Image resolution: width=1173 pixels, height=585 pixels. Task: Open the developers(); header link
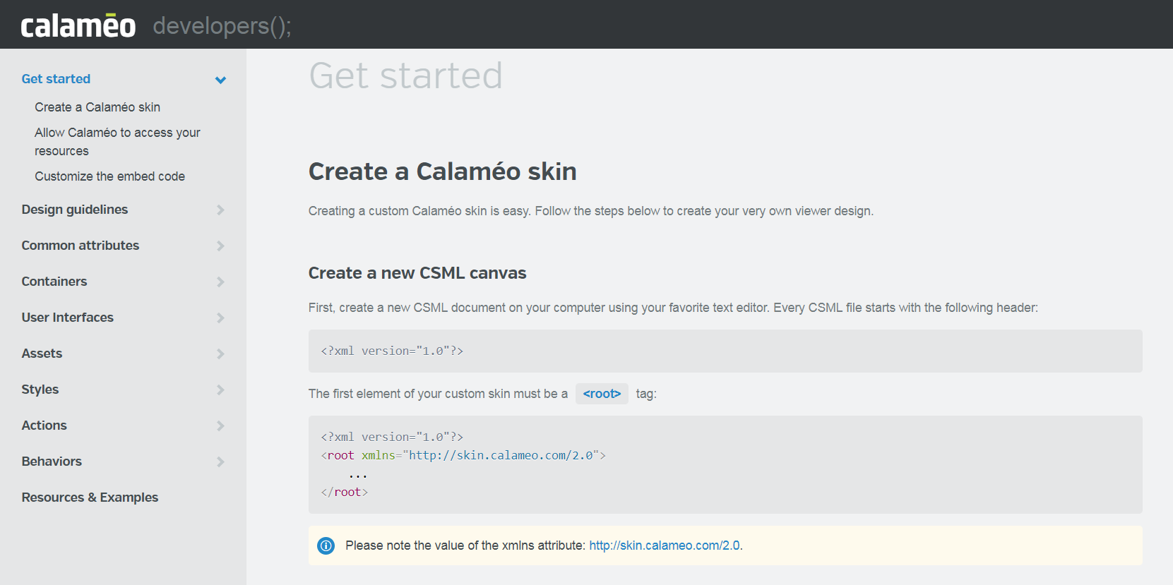pyautogui.click(x=222, y=26)
